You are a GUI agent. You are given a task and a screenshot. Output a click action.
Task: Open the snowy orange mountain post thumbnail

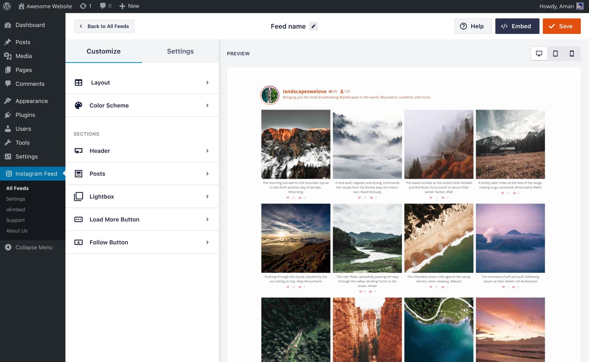(x=296, y=144)
